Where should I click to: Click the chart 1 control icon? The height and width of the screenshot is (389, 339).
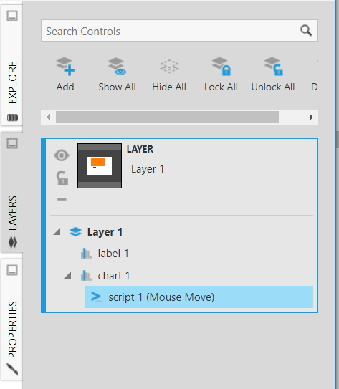[x=86, y=276]
